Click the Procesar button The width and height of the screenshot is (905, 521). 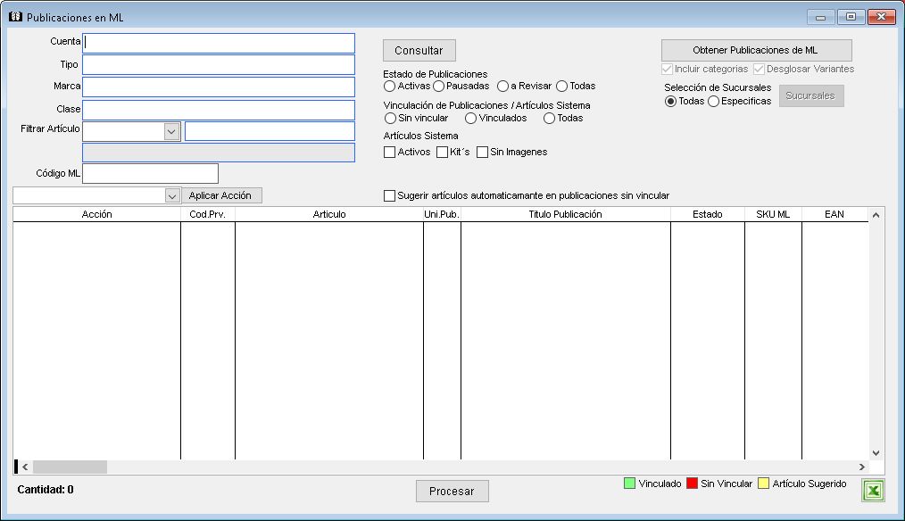point(452,491)
